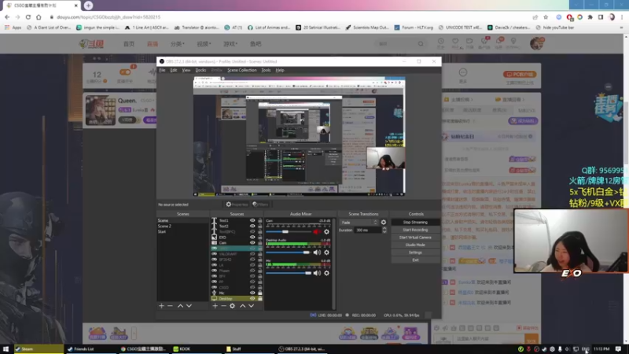The width and height of the screenshot is (629, 354).
Task: Open OBS Tools menu
Action: click(266, 70)
